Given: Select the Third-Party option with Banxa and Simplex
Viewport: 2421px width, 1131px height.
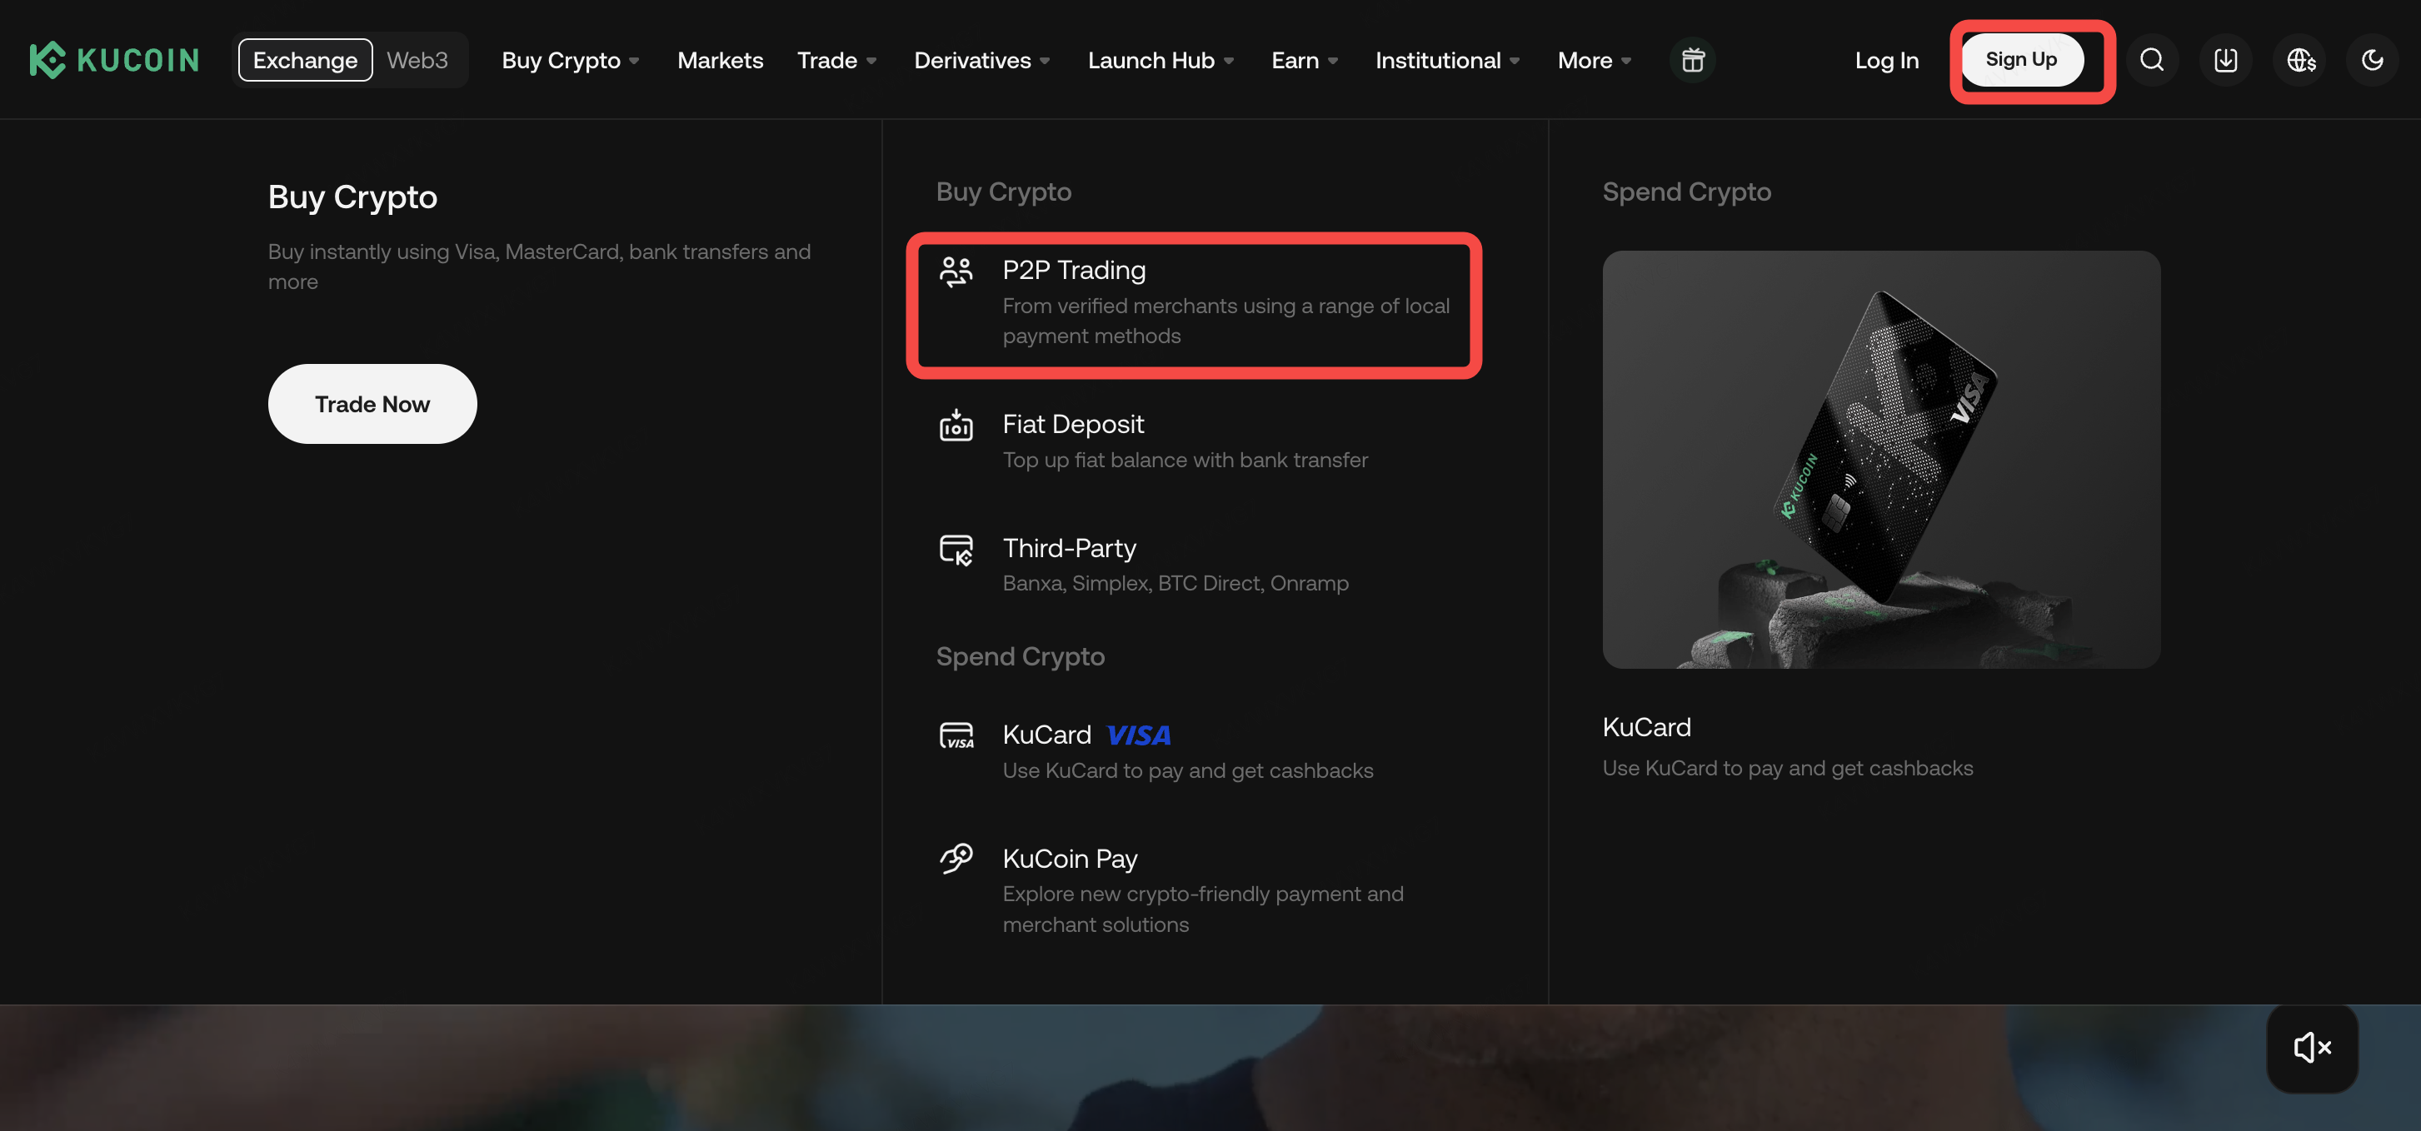Looking at the screenshot, I should [x=1070, y=549].
